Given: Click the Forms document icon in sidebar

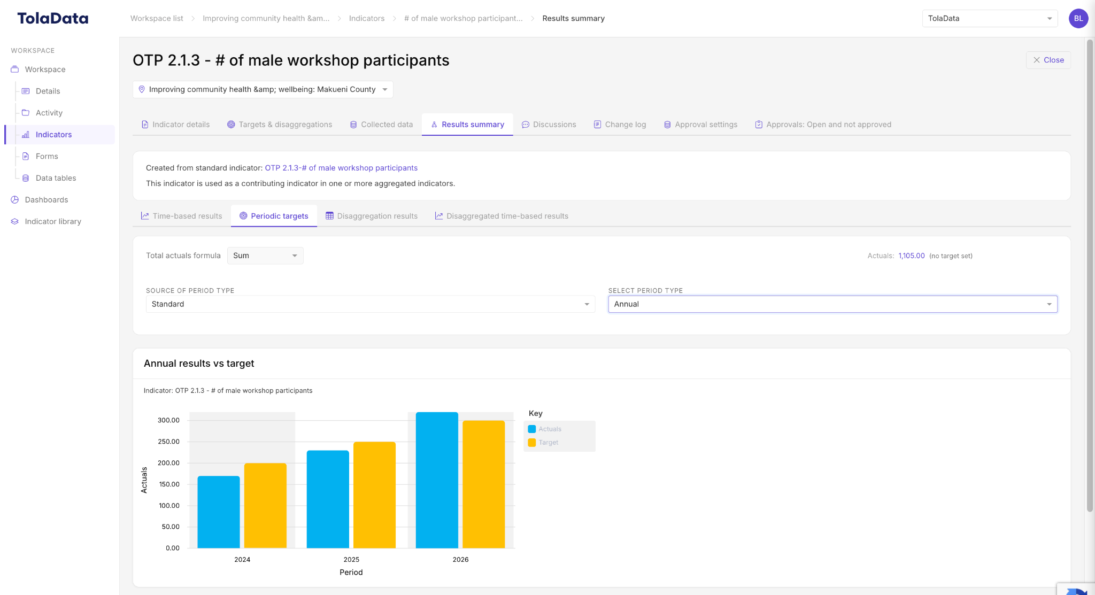Looking at the screenshot, I should pos(26,156).
